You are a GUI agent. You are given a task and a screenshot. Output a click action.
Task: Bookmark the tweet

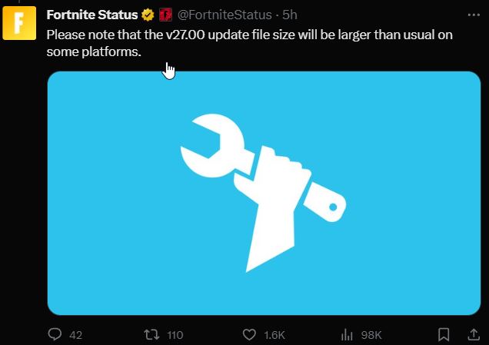pyautogui.click(x=444, y=335)
